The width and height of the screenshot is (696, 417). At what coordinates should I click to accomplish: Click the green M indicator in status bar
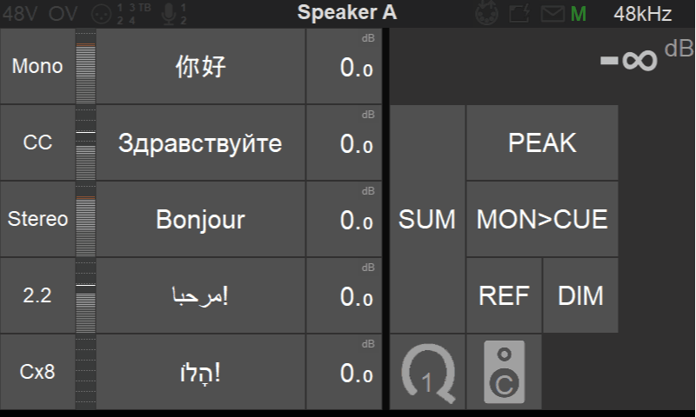point(579,14)
